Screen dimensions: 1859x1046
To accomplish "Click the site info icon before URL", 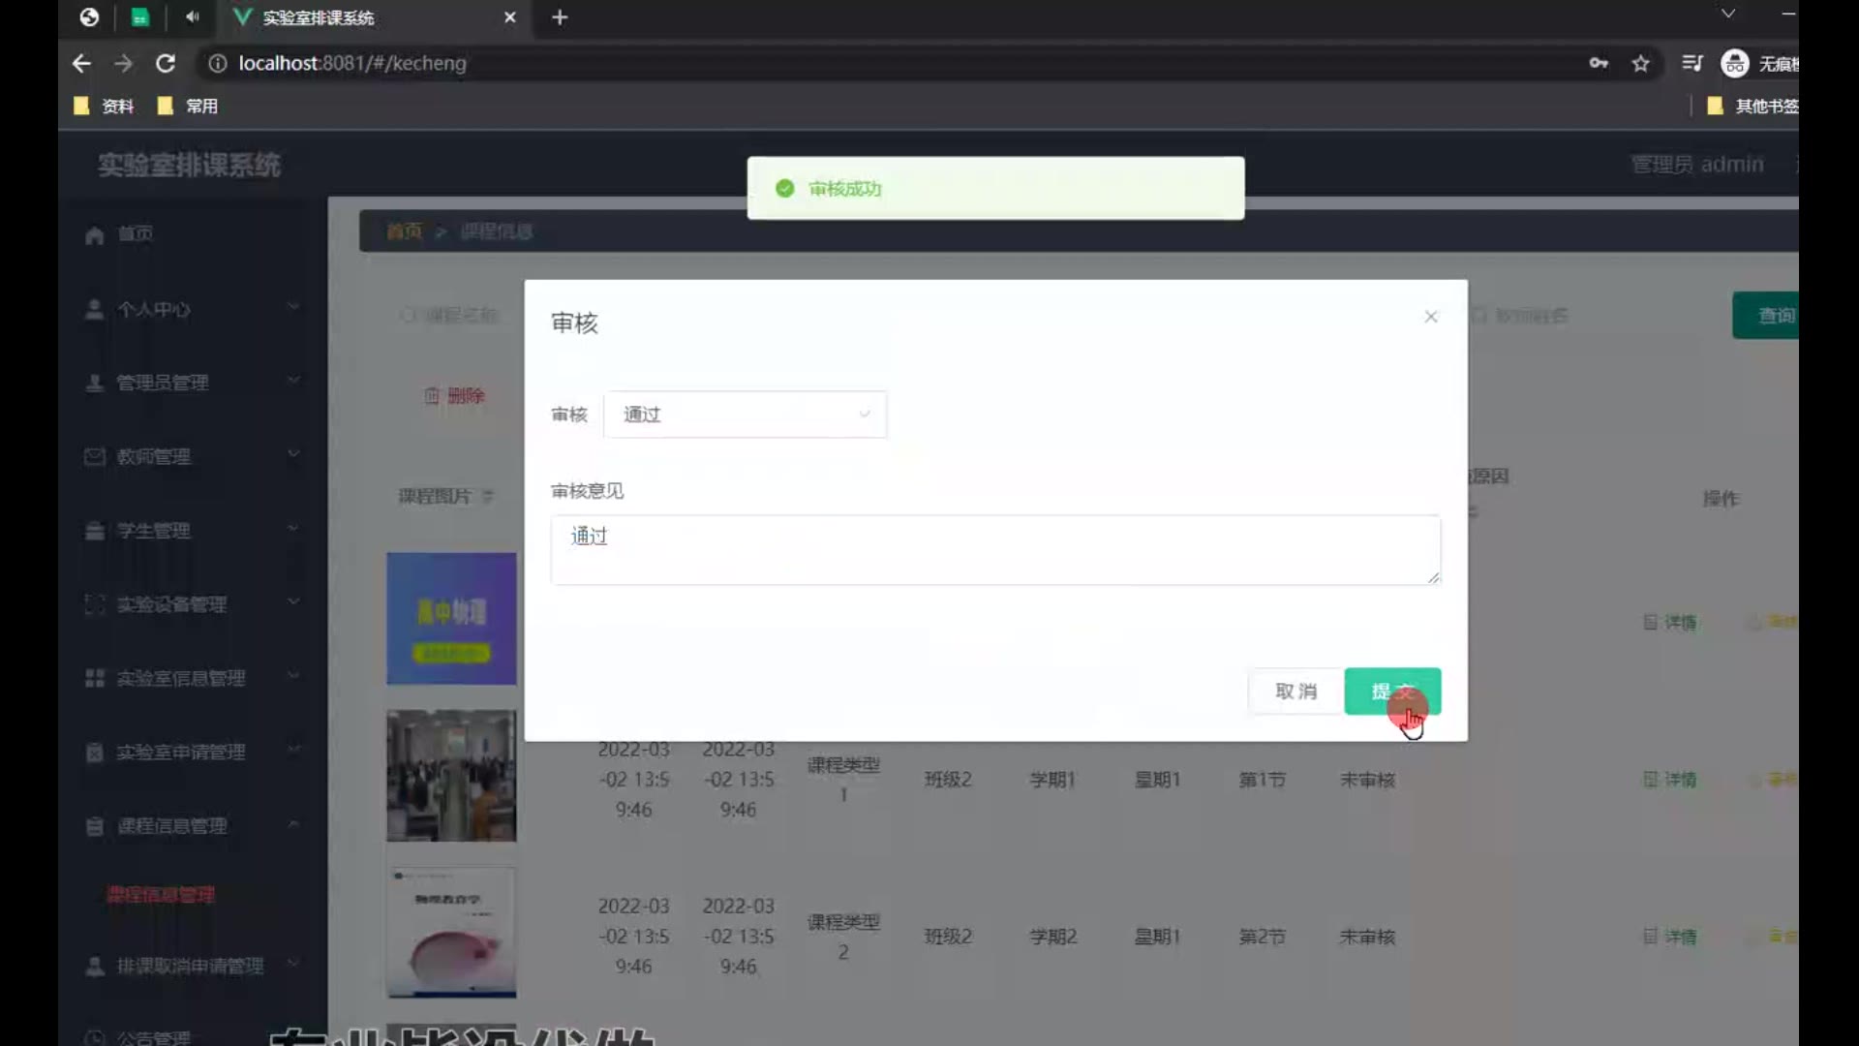I will click(x=218, y=63).
